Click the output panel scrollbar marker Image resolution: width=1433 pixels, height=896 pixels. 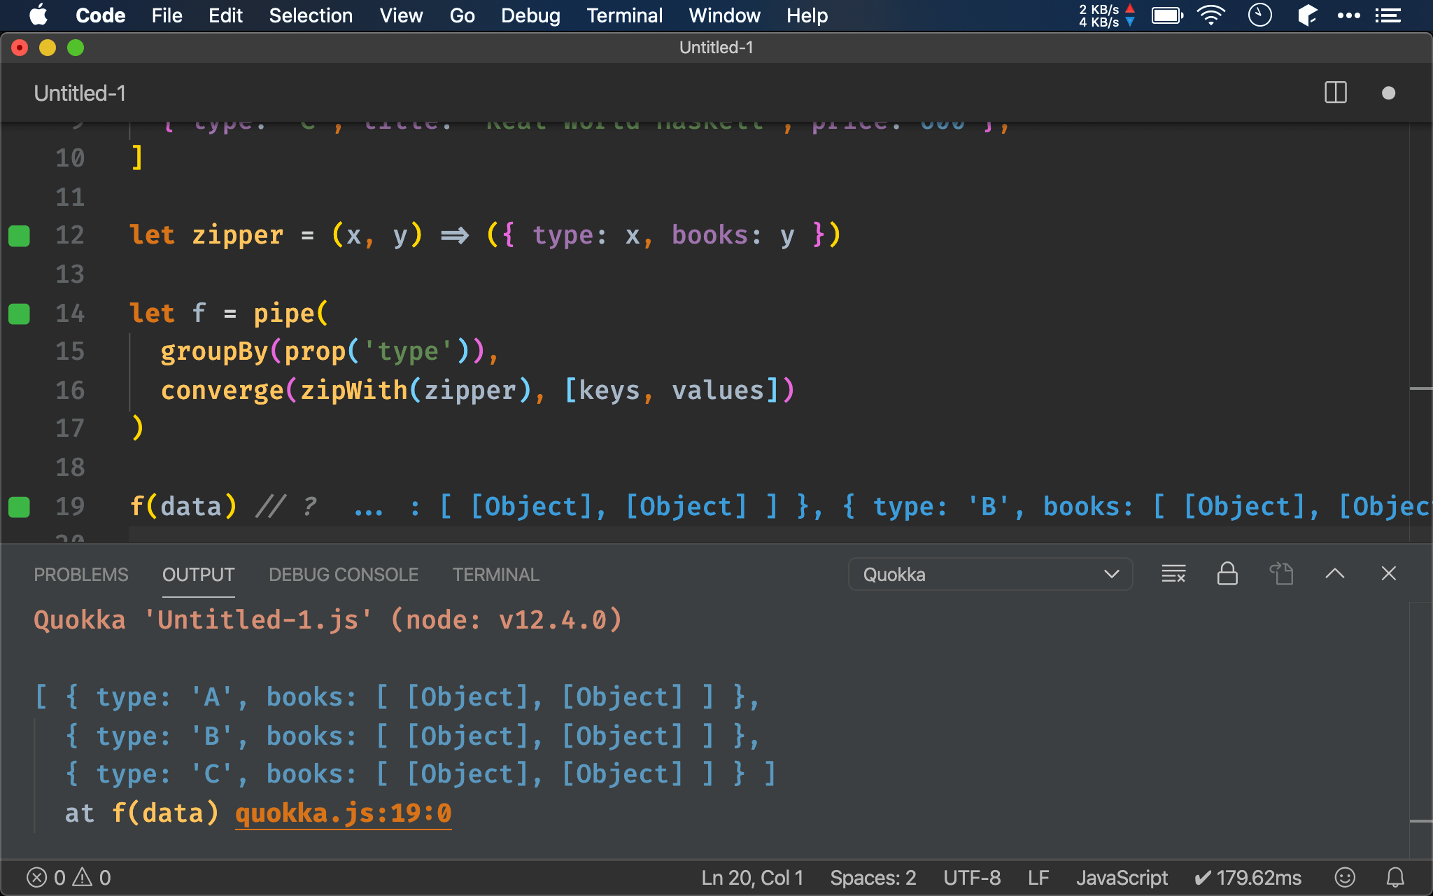click(x=1420, y=820)
